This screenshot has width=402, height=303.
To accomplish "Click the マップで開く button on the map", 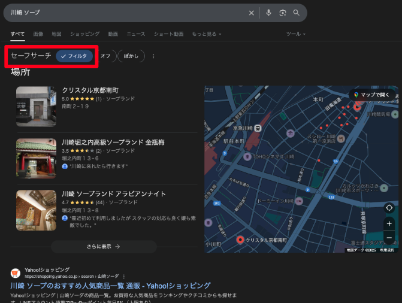I will (372, 95).
